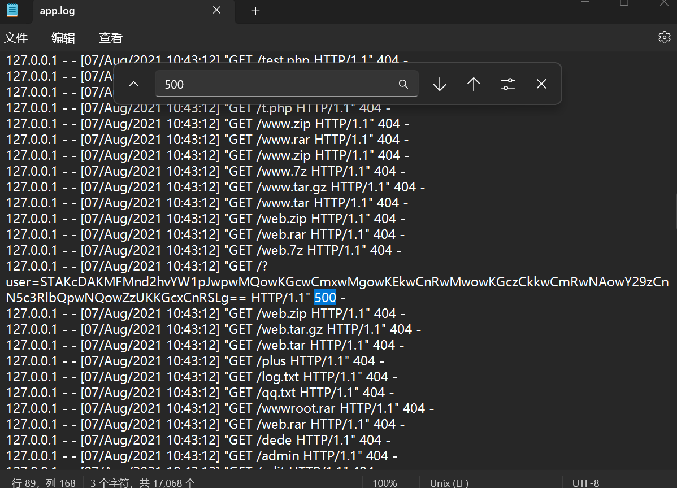The image size is (677, 488).
Task: Click line and column position 行 89
Action: click(44, 483)
